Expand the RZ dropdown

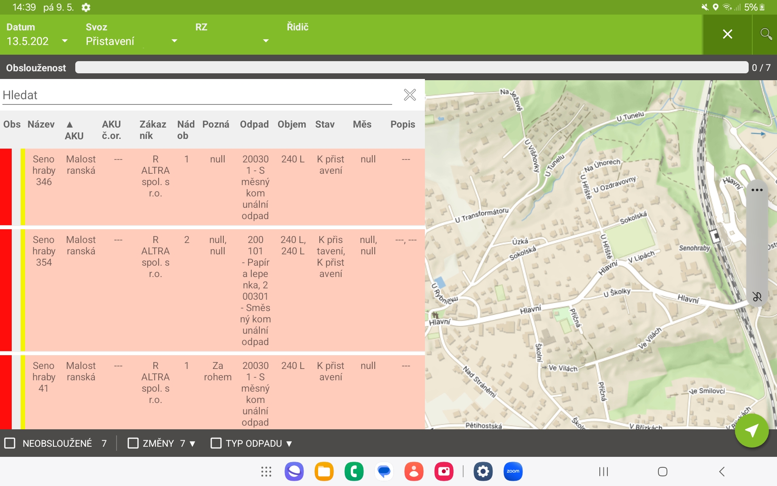click(266, 41)
